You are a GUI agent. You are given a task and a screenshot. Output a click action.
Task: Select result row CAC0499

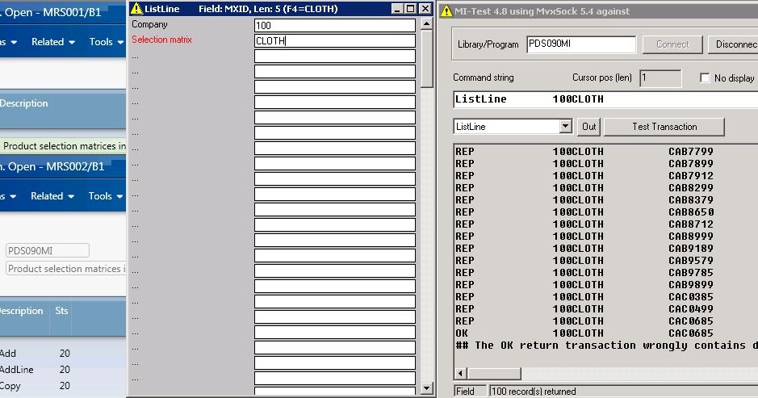(x=606, y=308)
